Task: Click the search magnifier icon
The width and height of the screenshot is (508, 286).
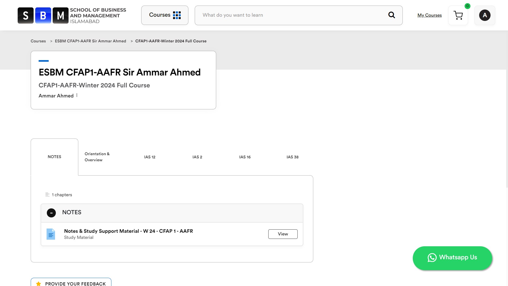Action: coord(392,15)
